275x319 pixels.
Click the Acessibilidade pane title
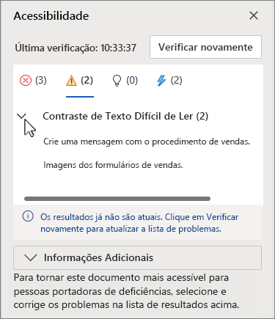tap(51, 16)
